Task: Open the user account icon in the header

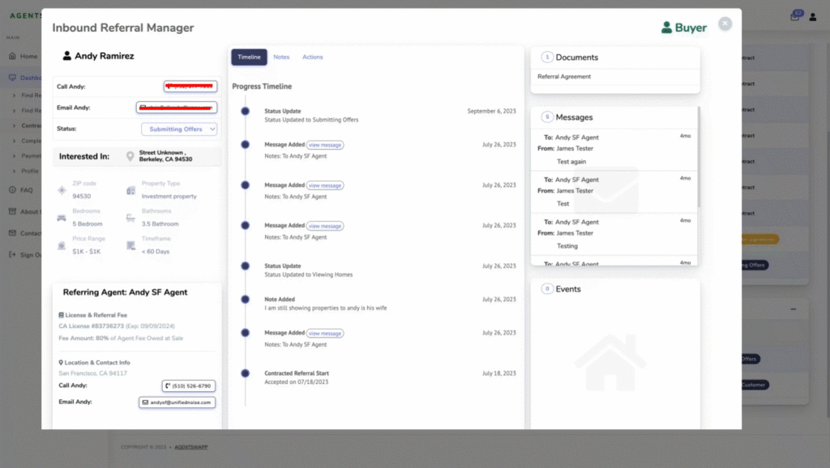Action: 812,17
